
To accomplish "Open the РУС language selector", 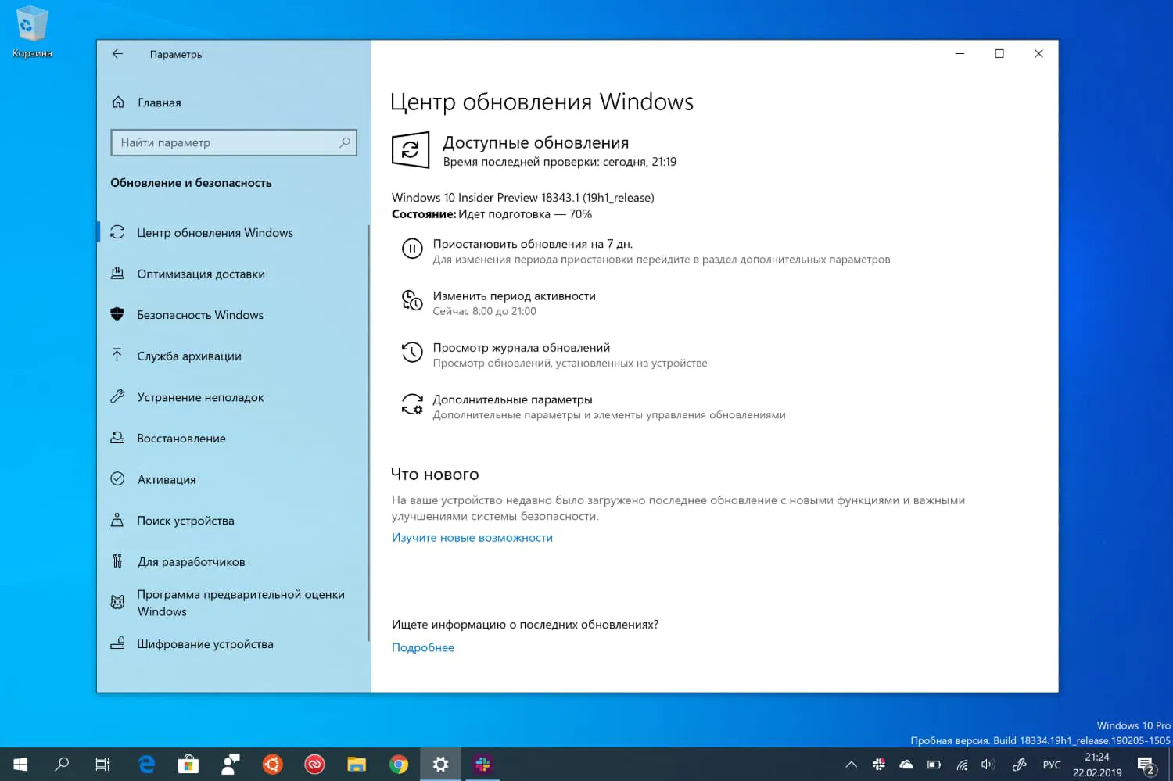I will [1052, 765].
